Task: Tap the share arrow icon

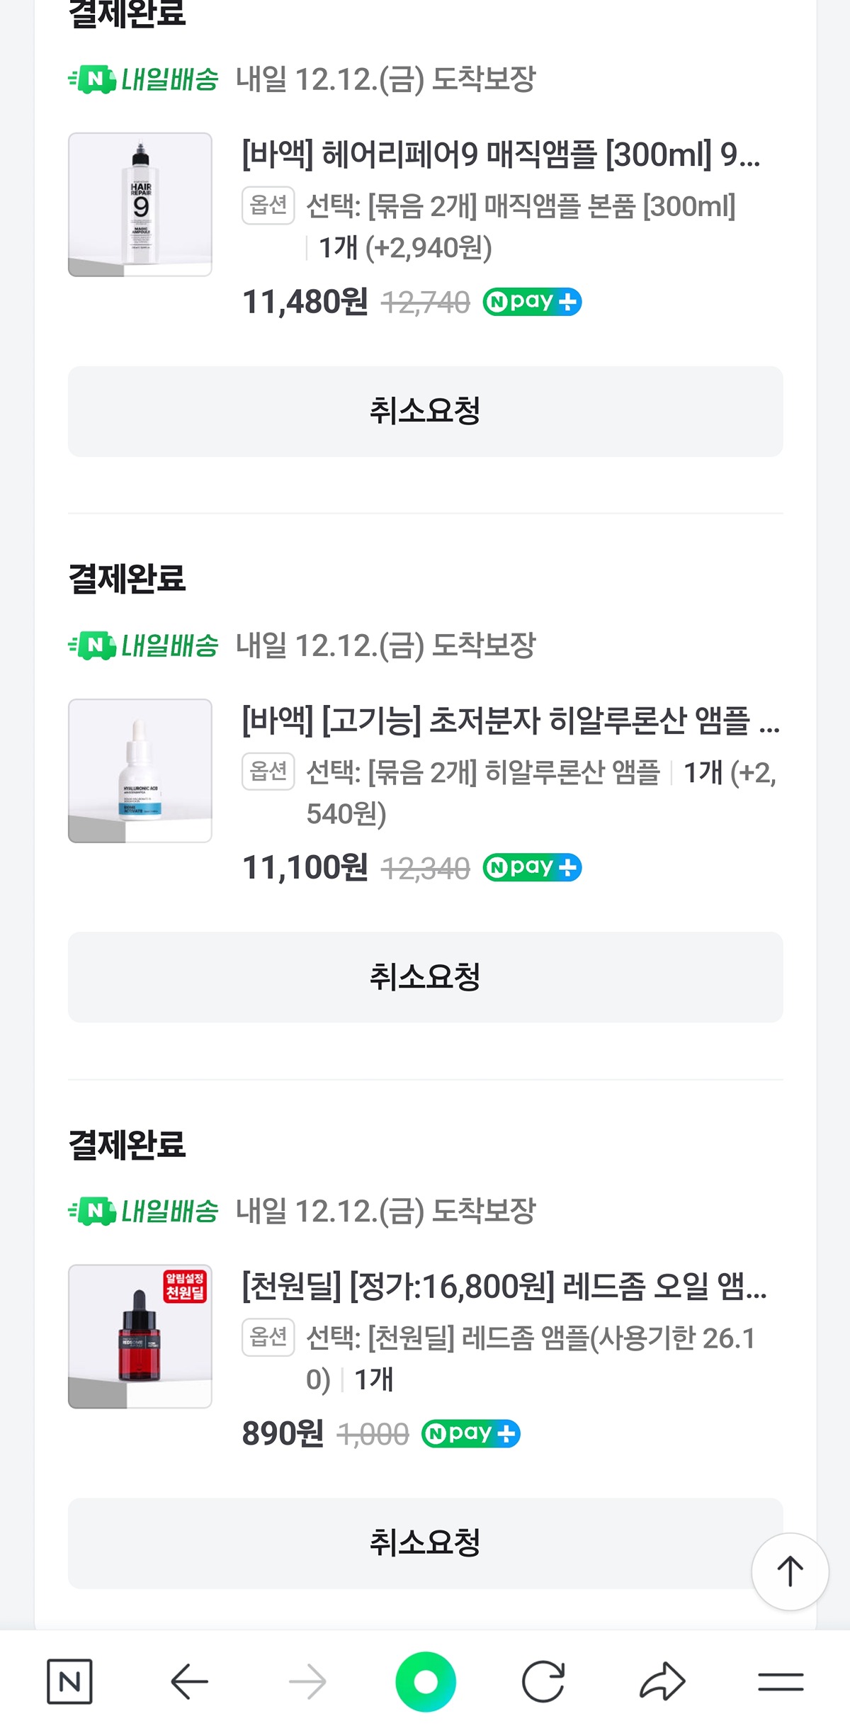Action: (x=662, y=1681)
